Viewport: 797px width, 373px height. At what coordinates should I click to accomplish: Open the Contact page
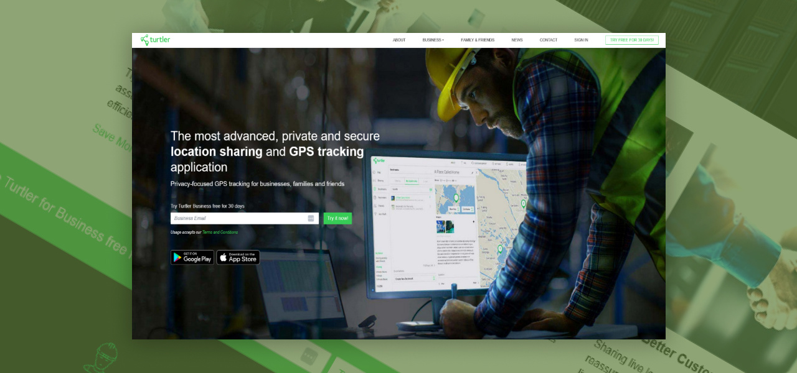[x=549, y=40]
